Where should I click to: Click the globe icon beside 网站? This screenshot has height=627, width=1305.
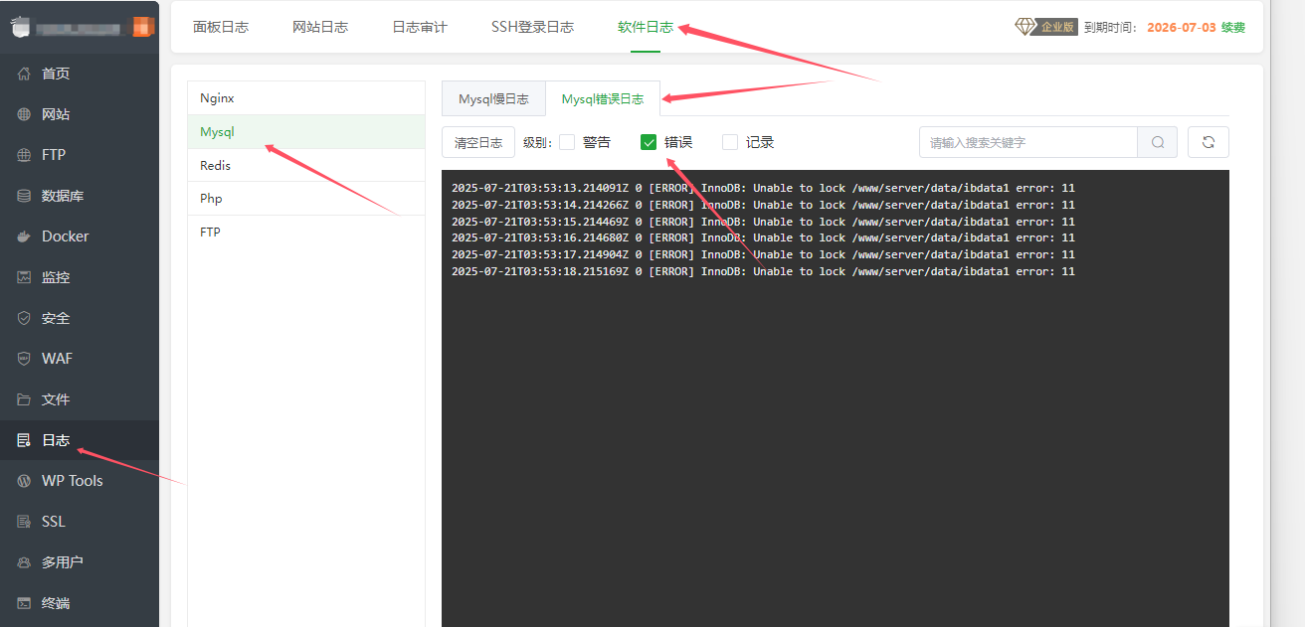[x=24, y=114]
